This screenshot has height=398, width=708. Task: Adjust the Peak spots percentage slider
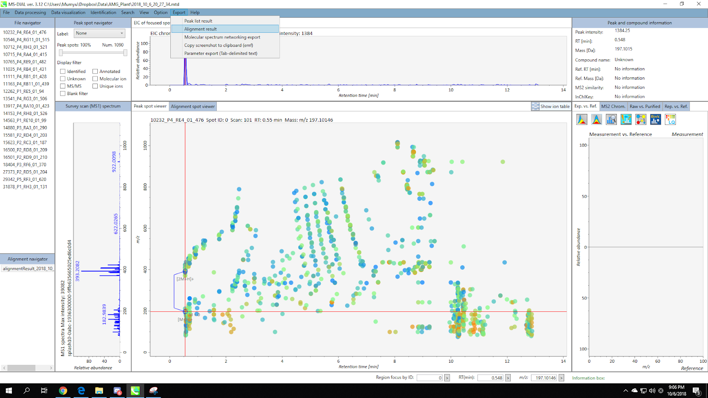click(93, 53)
